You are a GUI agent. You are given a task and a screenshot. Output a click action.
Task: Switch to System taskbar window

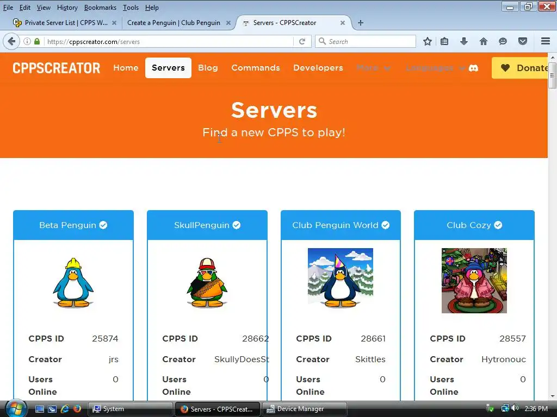pos(130,409)
